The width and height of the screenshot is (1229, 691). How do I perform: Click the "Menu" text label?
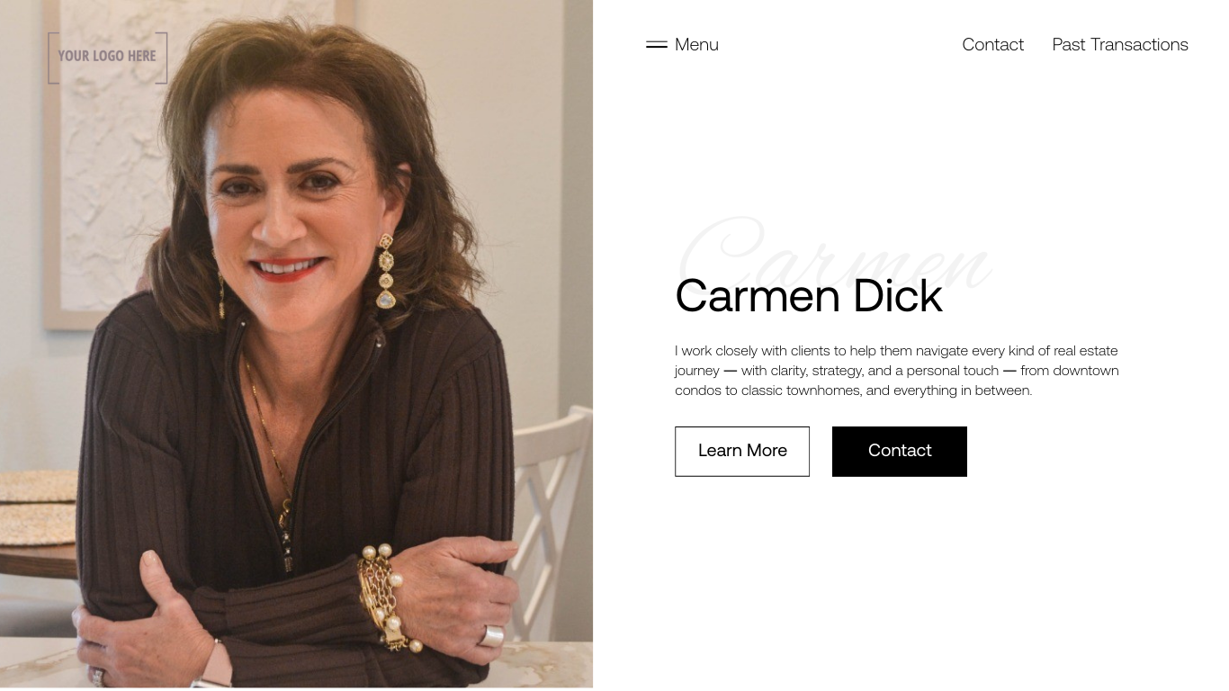tap(696, 44)
